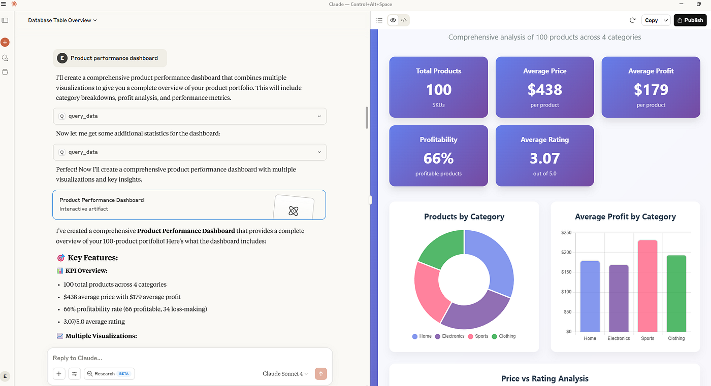Image resolution: width=711 pixels, height=386 pixels.
Task: Click the send message arrow button
Action: coord(321,374)
